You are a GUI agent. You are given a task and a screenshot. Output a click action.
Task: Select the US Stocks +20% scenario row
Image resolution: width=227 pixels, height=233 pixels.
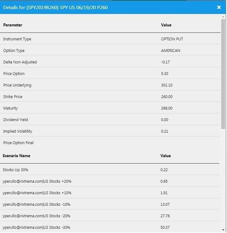[37, 181]
